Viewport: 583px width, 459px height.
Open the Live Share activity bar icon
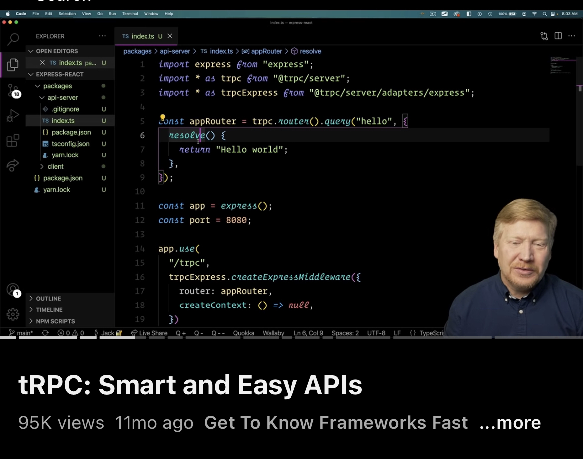coord(12,165)
